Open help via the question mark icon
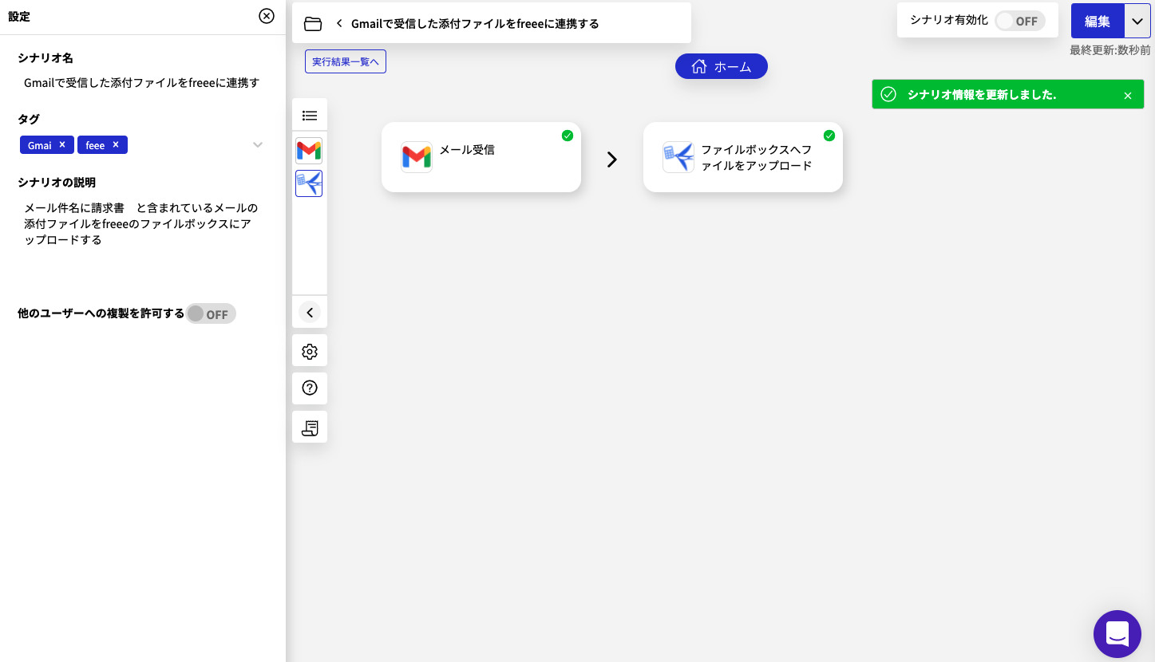Image resolution: width=1155 pixels, height=662 pixels. pos(309,388)
